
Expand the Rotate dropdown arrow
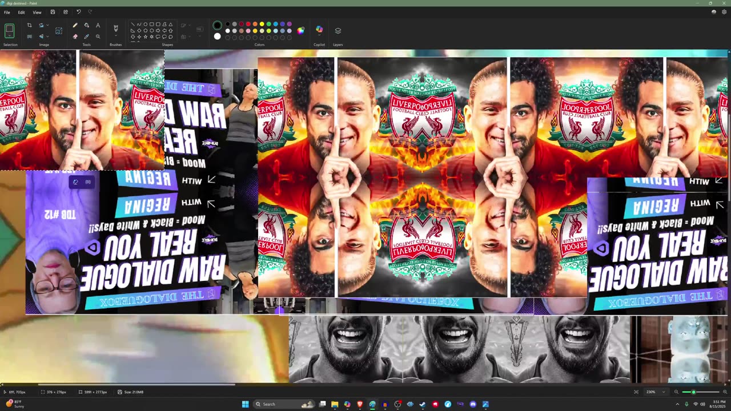click(47, 25)
